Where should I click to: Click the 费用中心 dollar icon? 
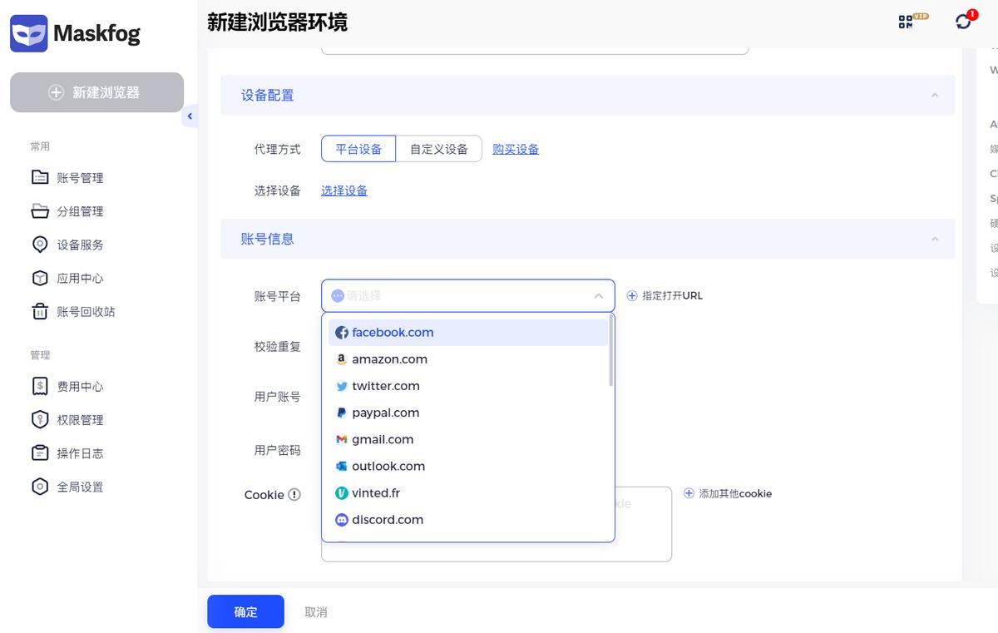coord(40,386)
